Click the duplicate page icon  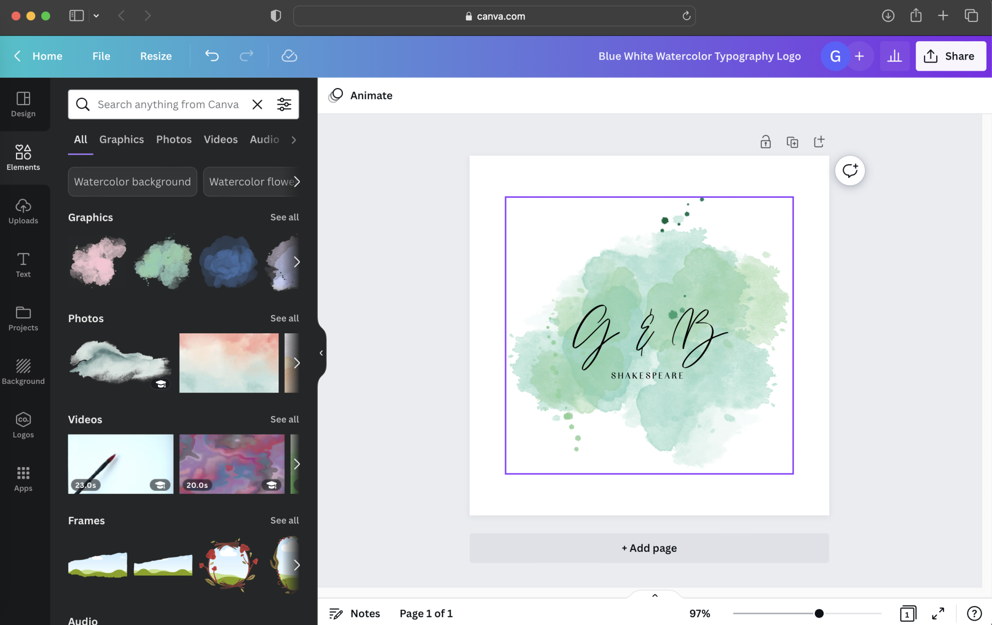click(x=792, y=142)
